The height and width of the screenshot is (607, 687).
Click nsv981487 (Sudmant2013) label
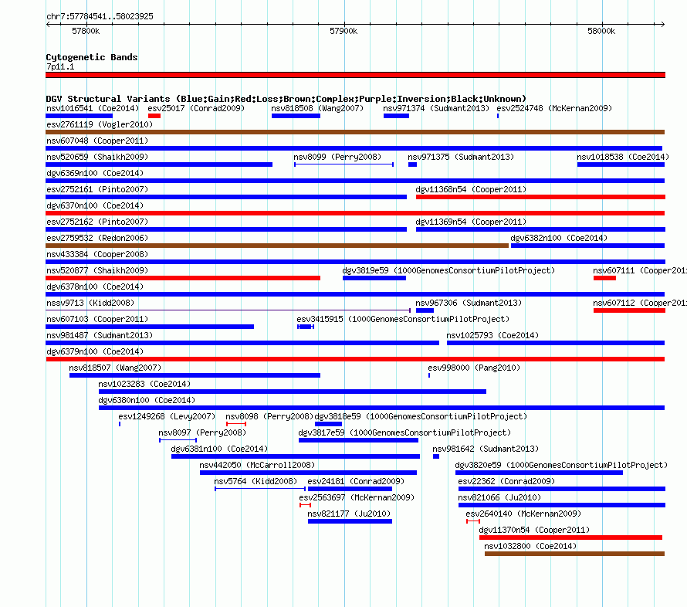pyautogui.click(x=100, y=335)
